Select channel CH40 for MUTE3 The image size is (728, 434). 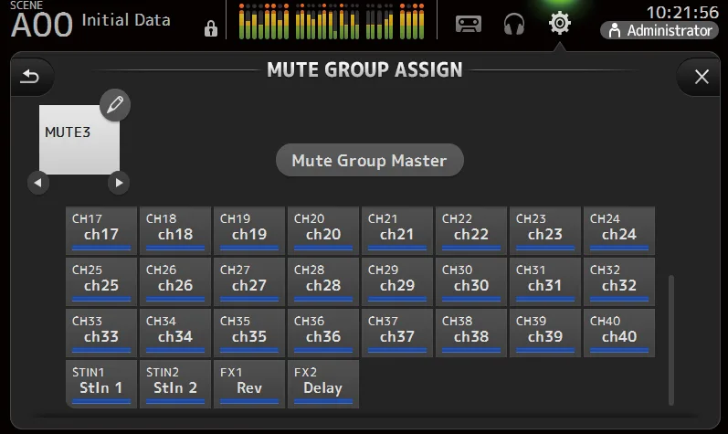[x=619, y=333]
